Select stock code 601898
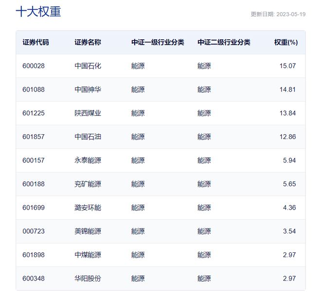Screen dimensions: 321x300 [x=34, y=255]
